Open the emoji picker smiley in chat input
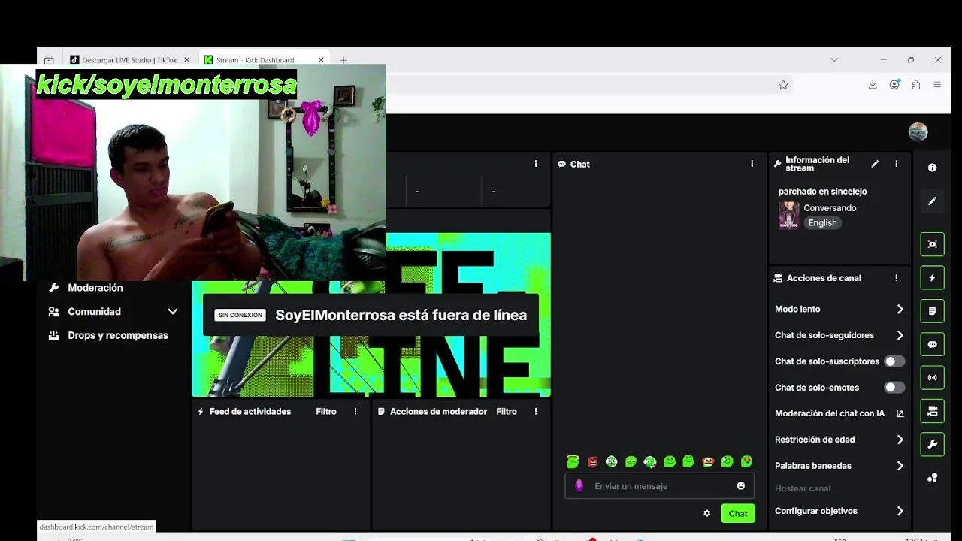This screenshot has width=962, height=541. (741, 486)
